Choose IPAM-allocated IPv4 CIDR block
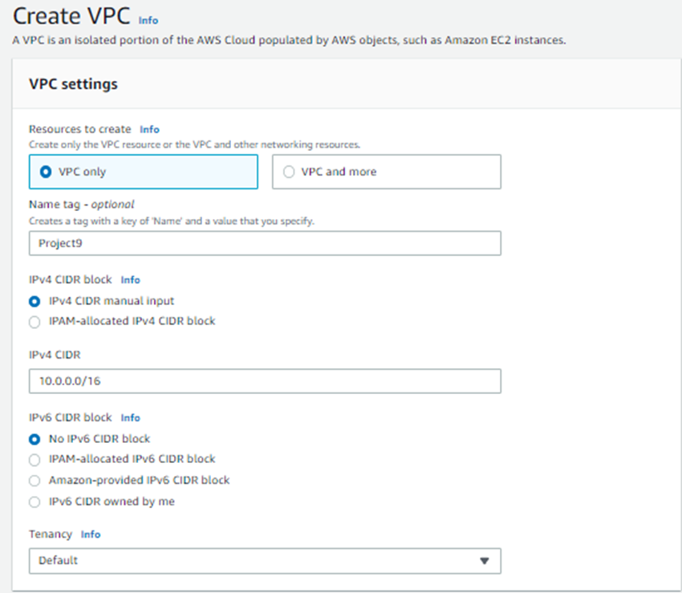 (x=33, y=320)
